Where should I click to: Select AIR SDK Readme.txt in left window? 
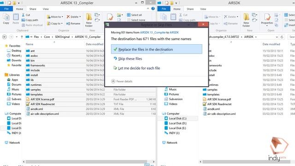42,104
